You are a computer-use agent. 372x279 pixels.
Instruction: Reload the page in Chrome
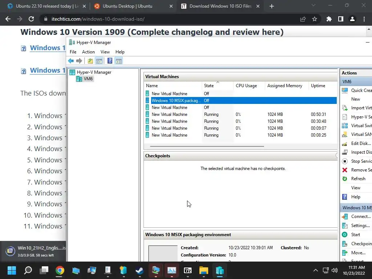31,19
